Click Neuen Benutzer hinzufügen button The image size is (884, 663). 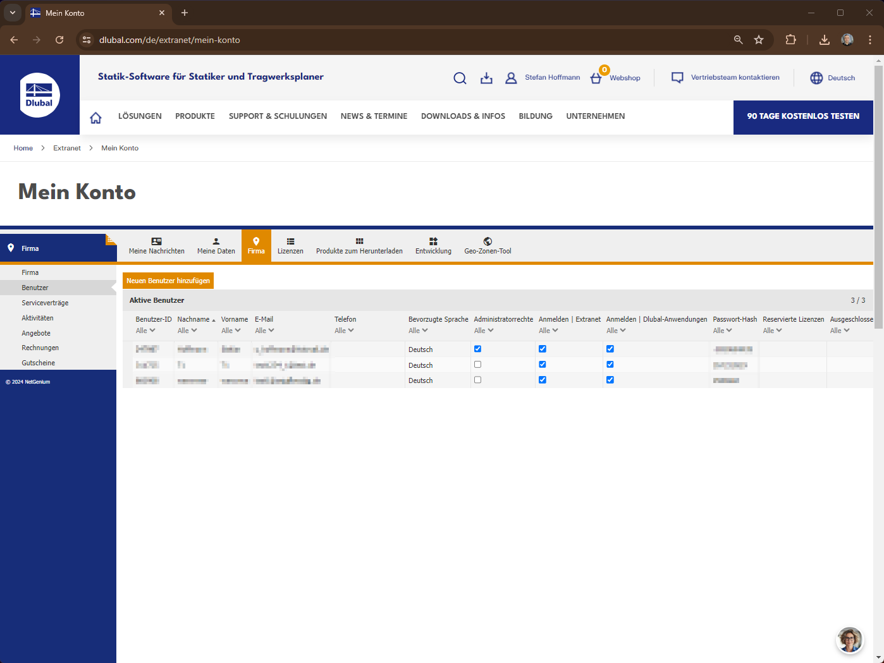(168, 281)
